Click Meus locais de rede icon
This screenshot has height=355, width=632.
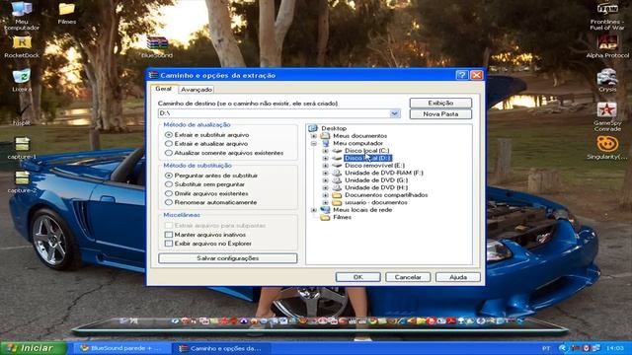(x=325, y=210)
